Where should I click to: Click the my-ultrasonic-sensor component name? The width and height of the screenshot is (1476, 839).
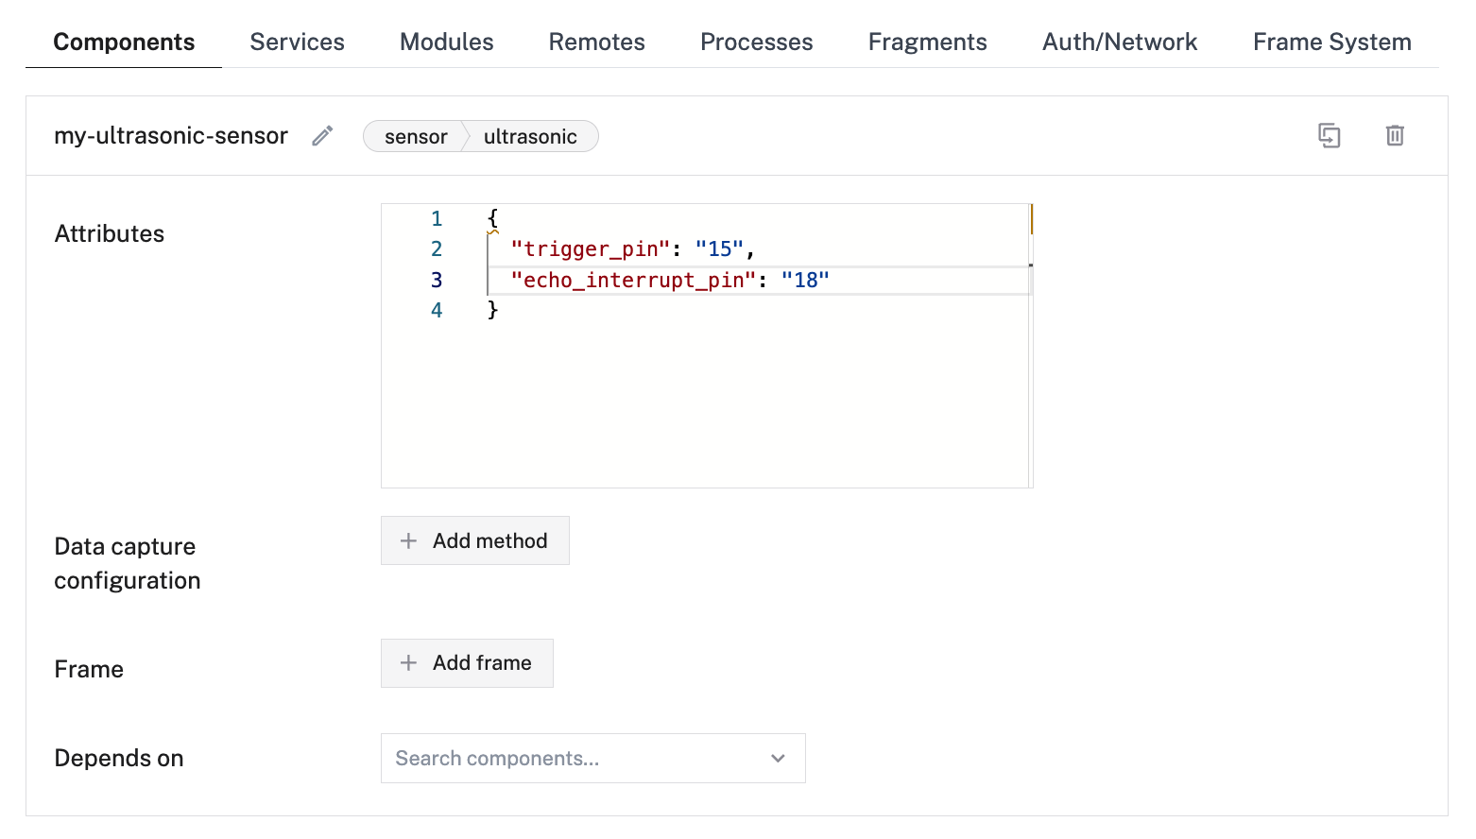(x=170, y=136)
